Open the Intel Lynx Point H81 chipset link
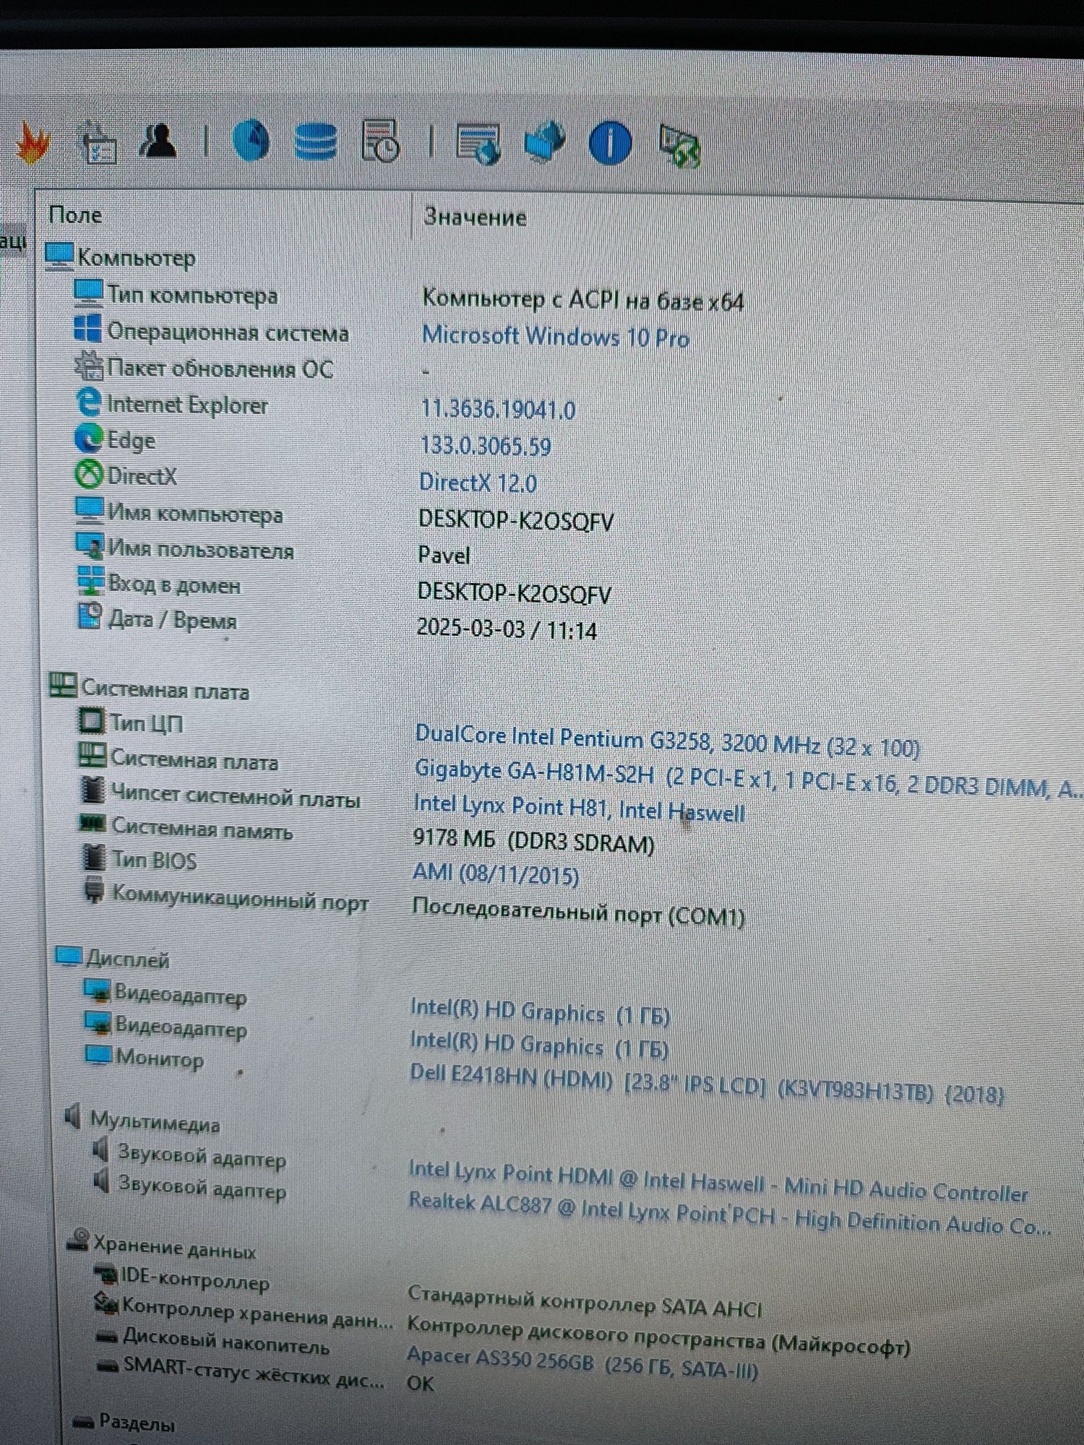1084x1445 pixels. (x=579, y=808)
